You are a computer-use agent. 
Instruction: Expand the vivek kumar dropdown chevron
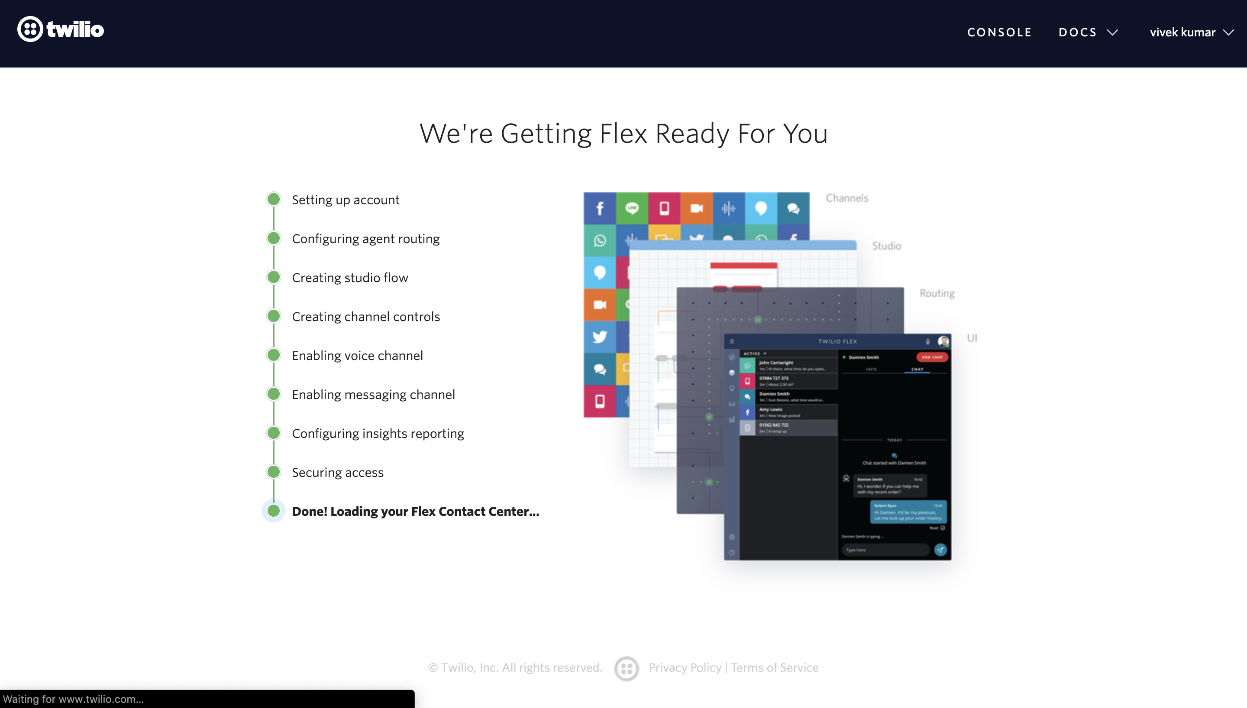(1228, 32)
